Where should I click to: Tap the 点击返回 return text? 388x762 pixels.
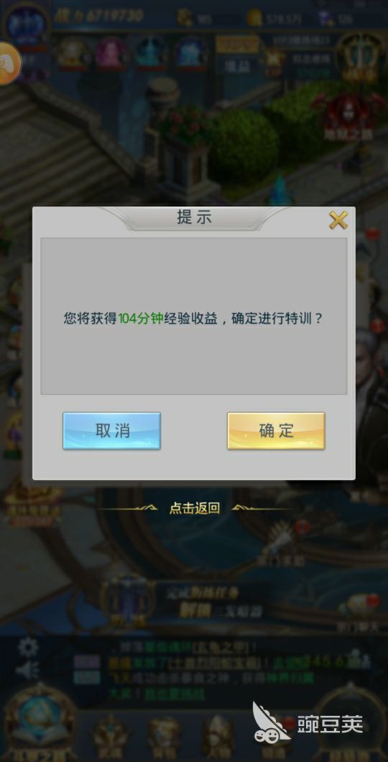[195, 508]
